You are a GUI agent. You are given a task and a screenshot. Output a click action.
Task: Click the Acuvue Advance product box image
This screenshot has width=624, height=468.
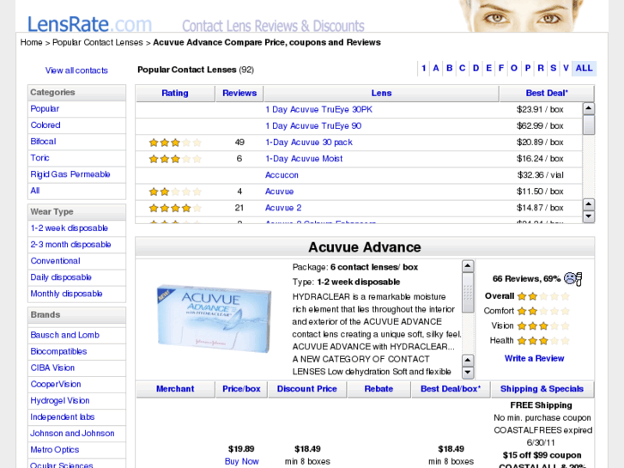click(x=214, y=319)
